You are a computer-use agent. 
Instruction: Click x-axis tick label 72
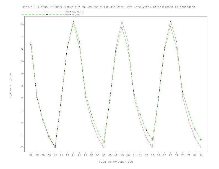click(177, 155)
